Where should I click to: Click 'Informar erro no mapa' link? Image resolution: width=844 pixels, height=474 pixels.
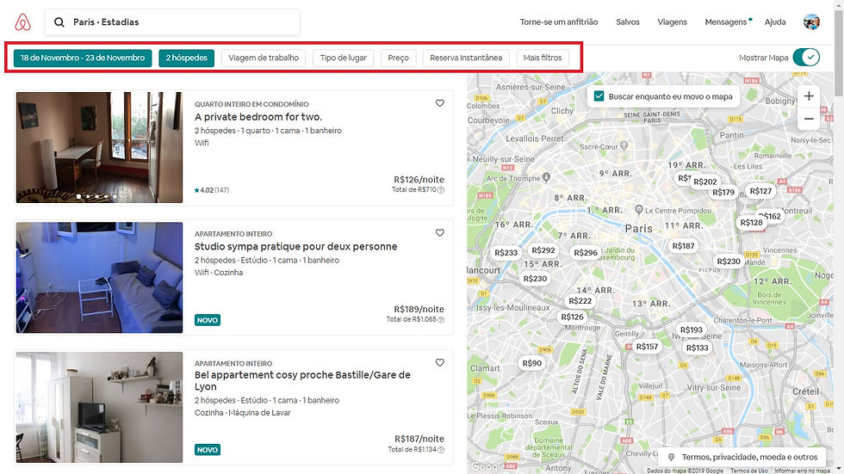[x=802, y=471]
